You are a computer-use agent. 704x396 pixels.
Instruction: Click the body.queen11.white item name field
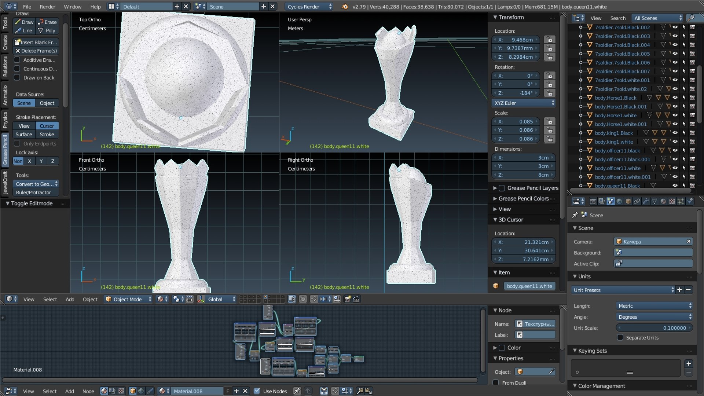coord(529,286)
